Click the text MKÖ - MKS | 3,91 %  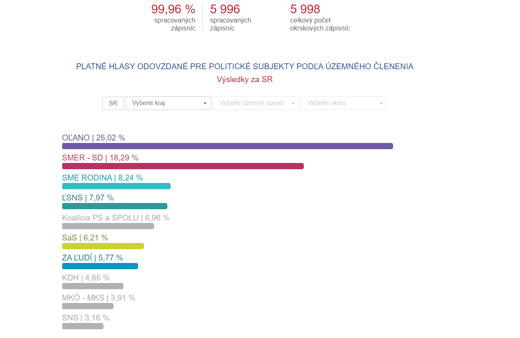[x=98, y=298]
